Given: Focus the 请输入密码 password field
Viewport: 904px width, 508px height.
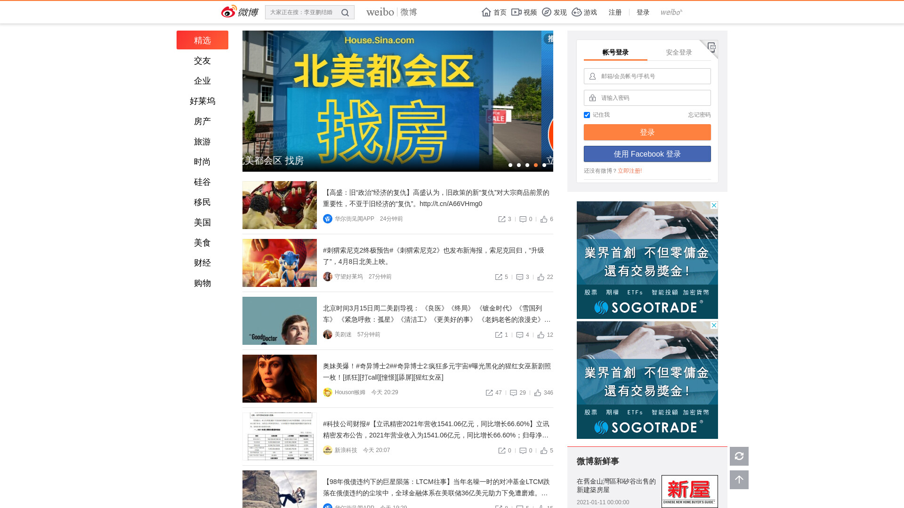Looking at the screenshot, I should click(x=647, y=98).
